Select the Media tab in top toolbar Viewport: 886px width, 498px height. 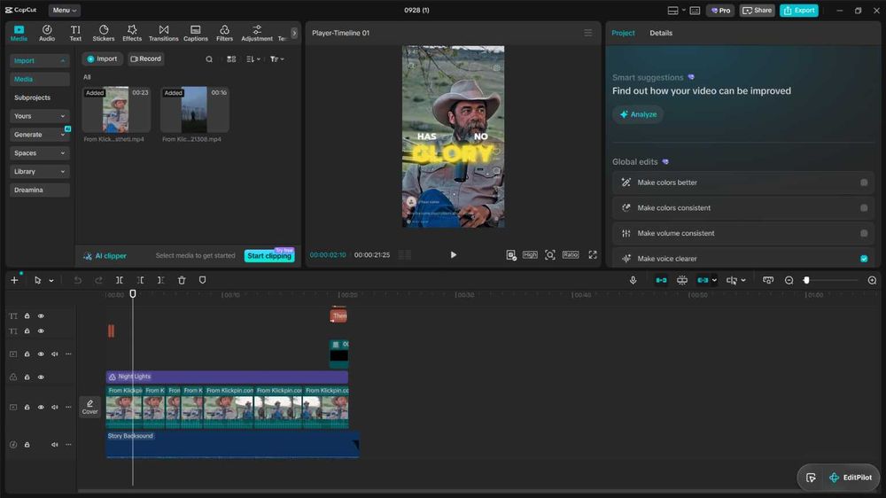19,34
